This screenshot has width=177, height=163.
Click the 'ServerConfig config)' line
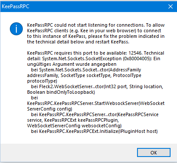point(49,109)
